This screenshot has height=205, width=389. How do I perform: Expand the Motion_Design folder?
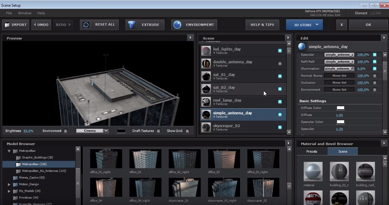pyautogui.click(x=9, y=184)
